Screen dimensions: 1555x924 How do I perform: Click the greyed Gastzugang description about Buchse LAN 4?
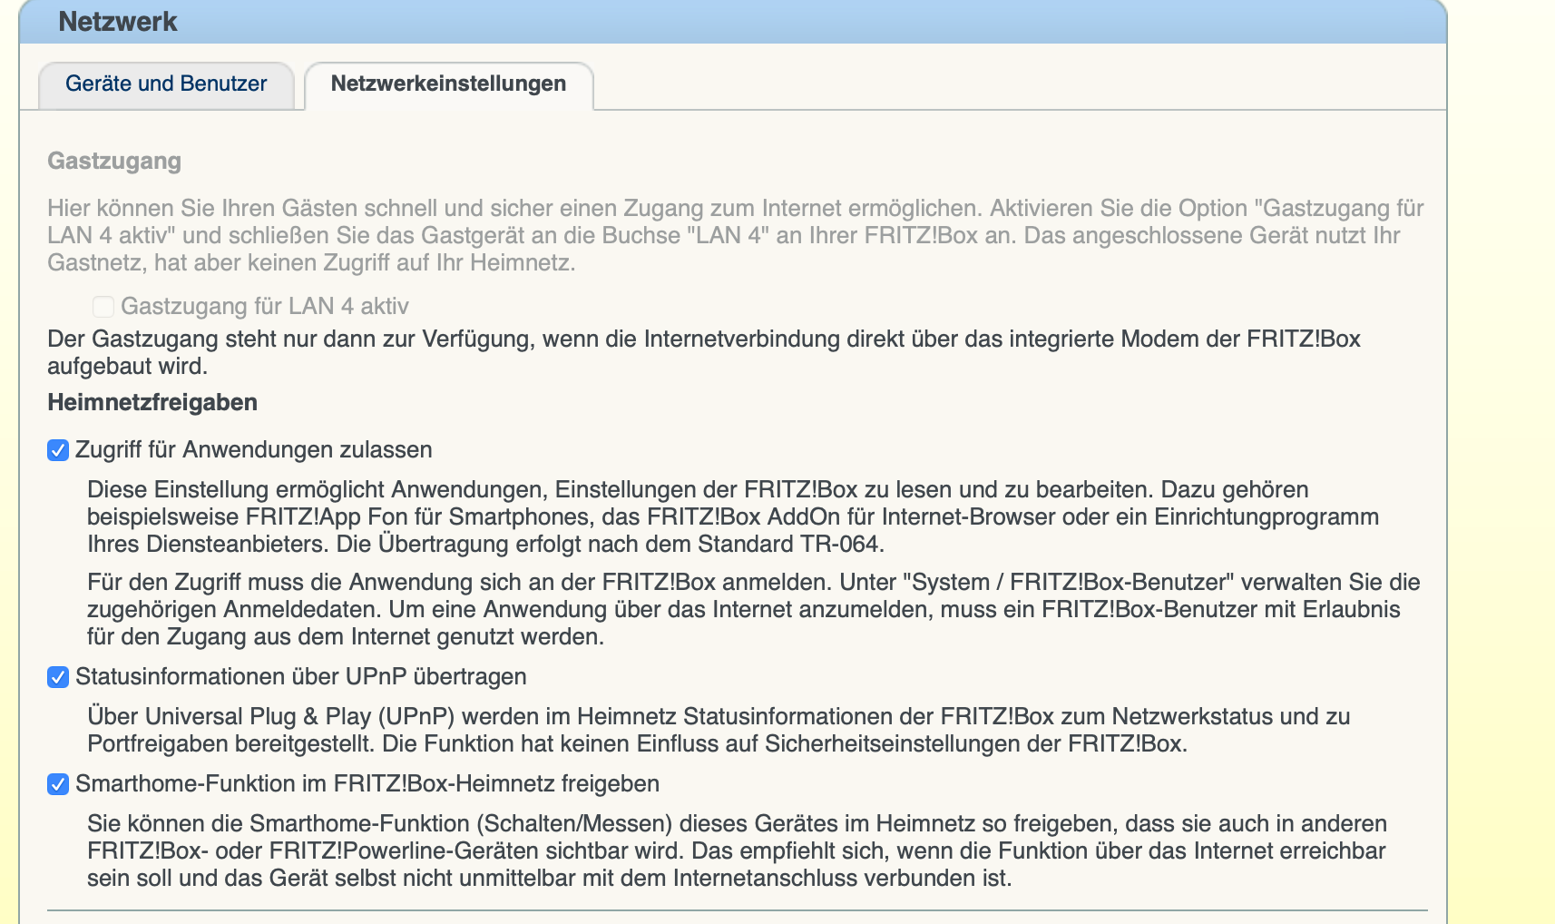[x=736, y=236]
